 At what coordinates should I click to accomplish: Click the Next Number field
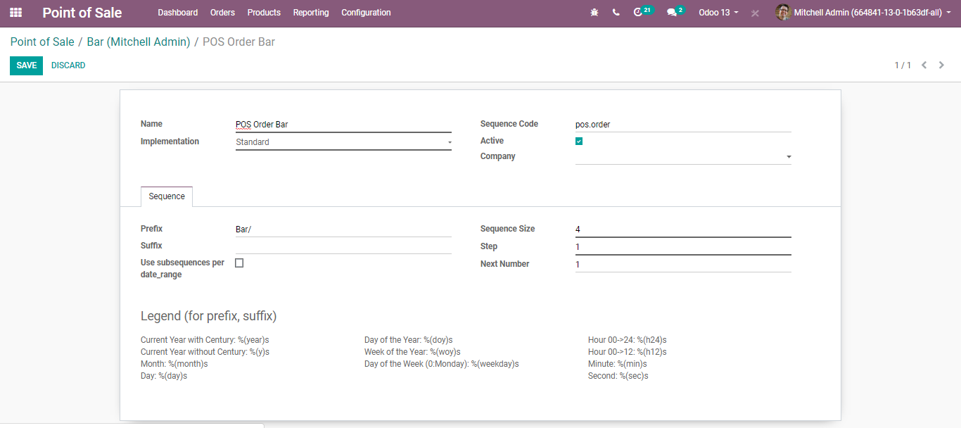(x=683, y=265)
